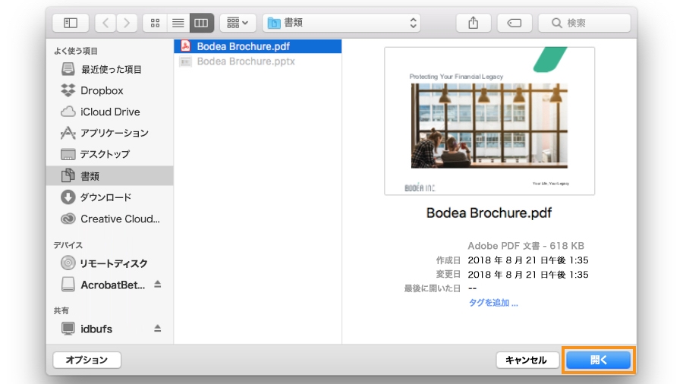Click the brochure preview thumbnail
This screenshot has width=683, height=384.
pos(489,121)
